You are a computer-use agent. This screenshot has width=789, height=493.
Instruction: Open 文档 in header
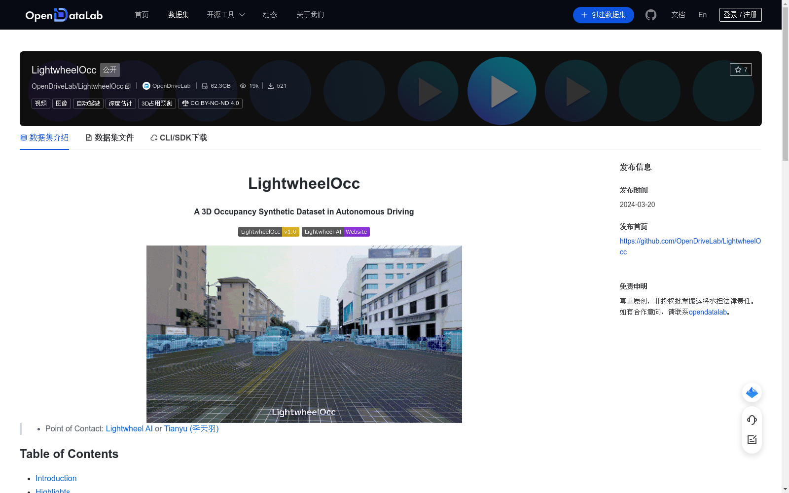point(678,15)
